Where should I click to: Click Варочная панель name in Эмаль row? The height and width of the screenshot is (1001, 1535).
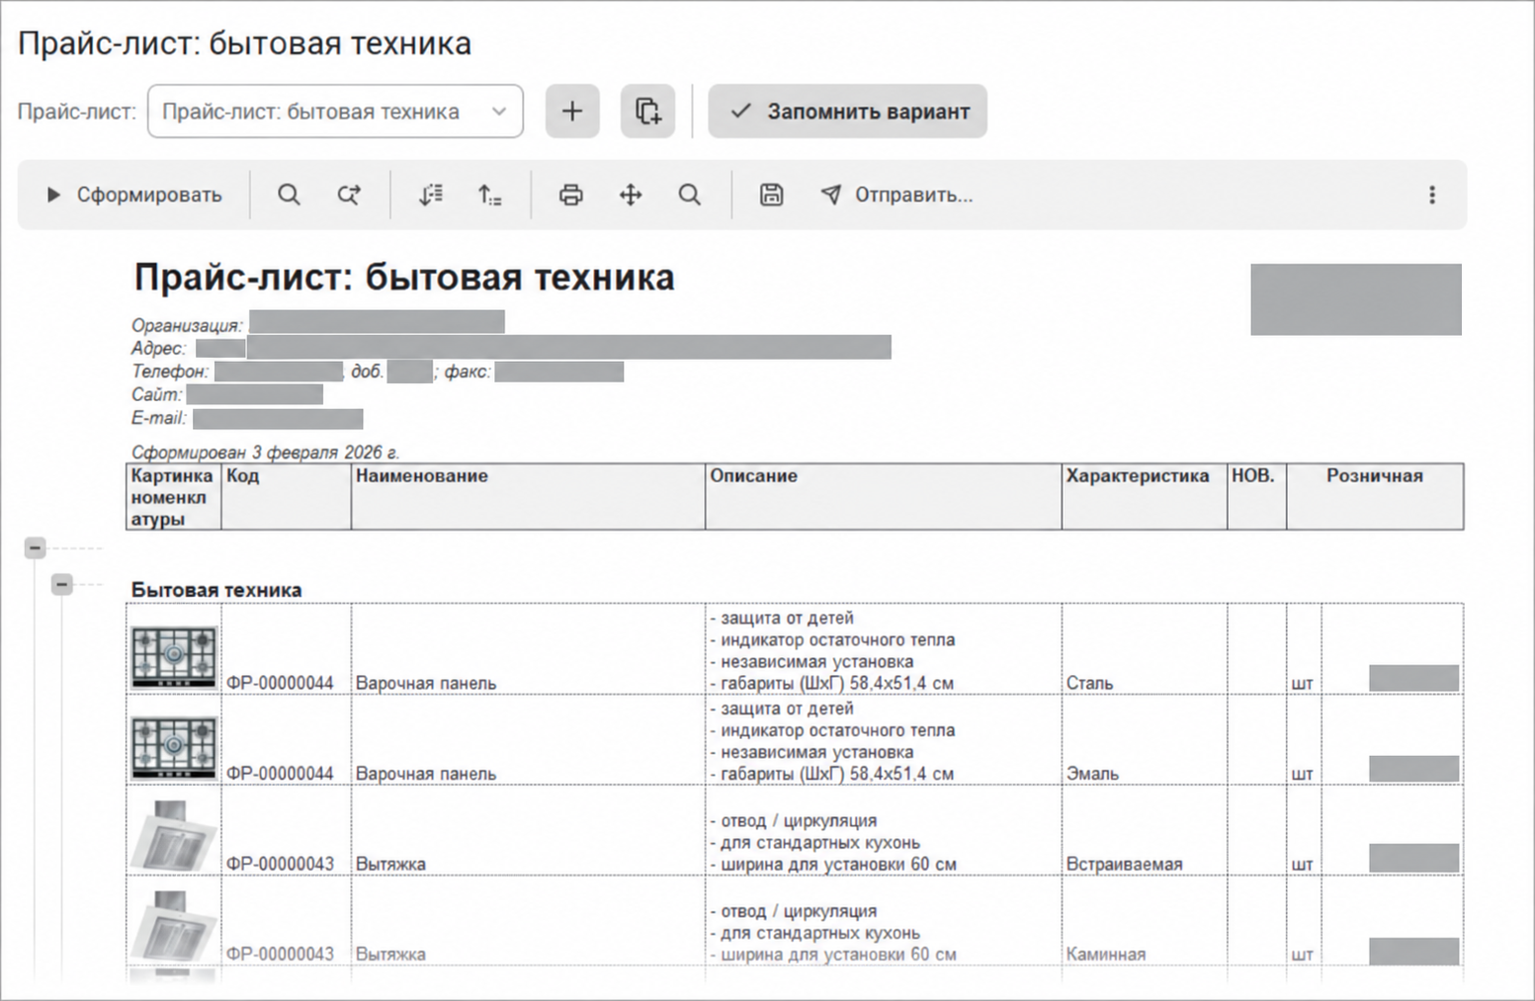(x=426, y=774)
